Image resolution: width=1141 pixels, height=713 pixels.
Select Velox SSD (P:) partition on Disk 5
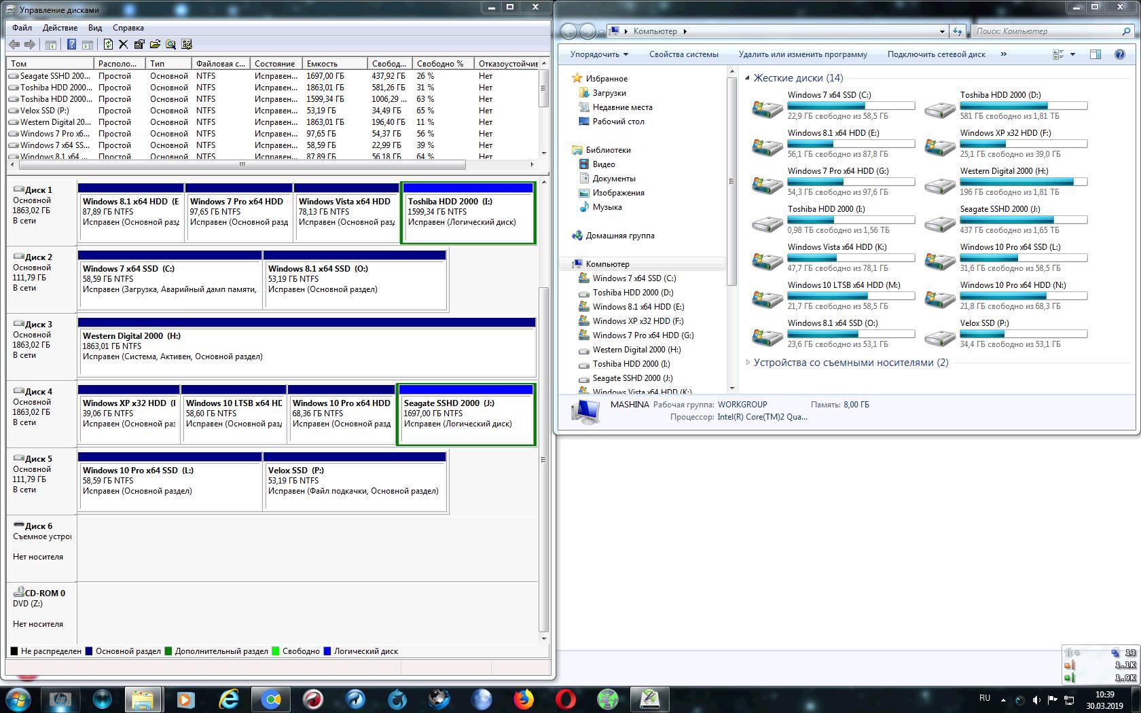[355, 481]
